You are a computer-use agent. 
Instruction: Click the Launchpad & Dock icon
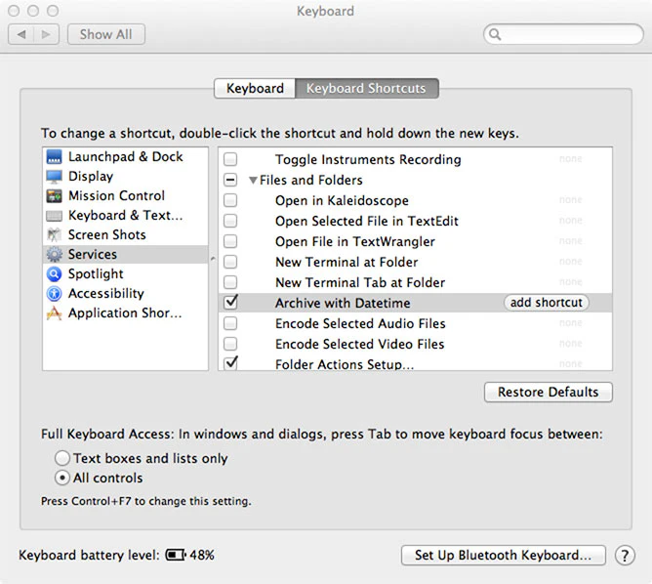pos(54,157)
